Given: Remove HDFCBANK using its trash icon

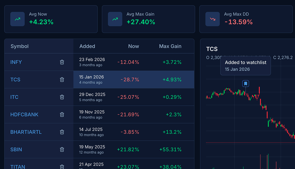Looking at the screenshot, I should click(62, 115).
